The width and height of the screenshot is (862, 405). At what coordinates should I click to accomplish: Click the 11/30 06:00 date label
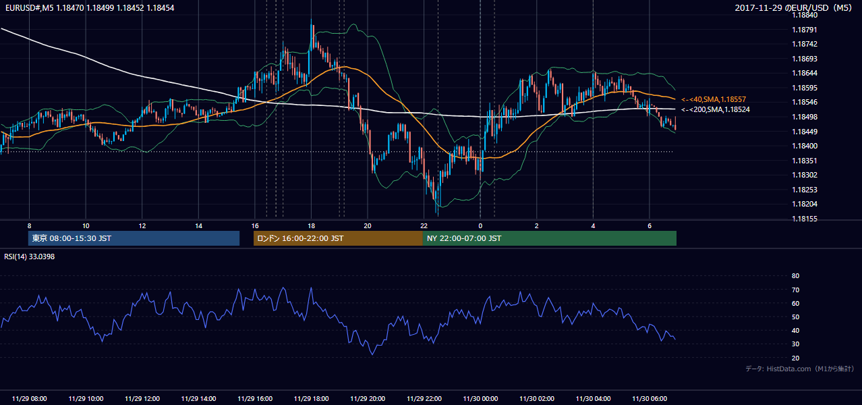(x=650, y=399)
